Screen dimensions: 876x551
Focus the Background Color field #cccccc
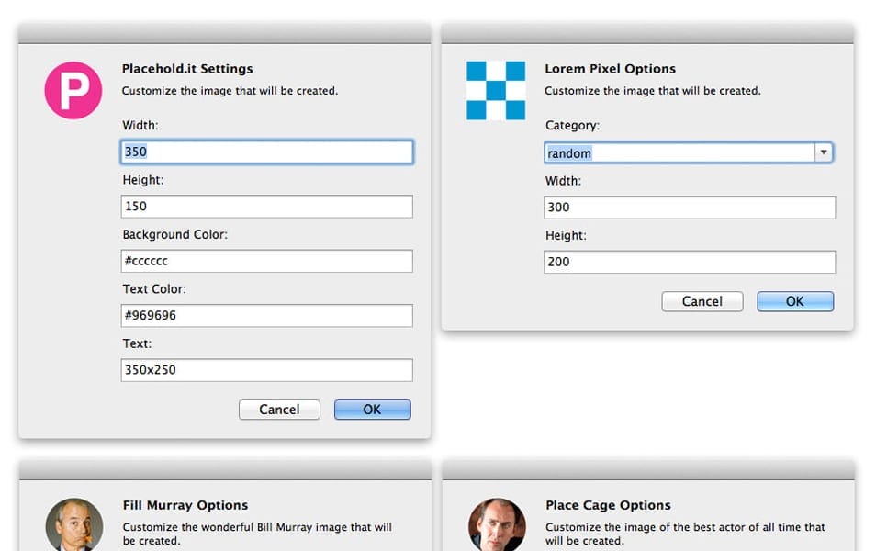[x=266, y=261]
